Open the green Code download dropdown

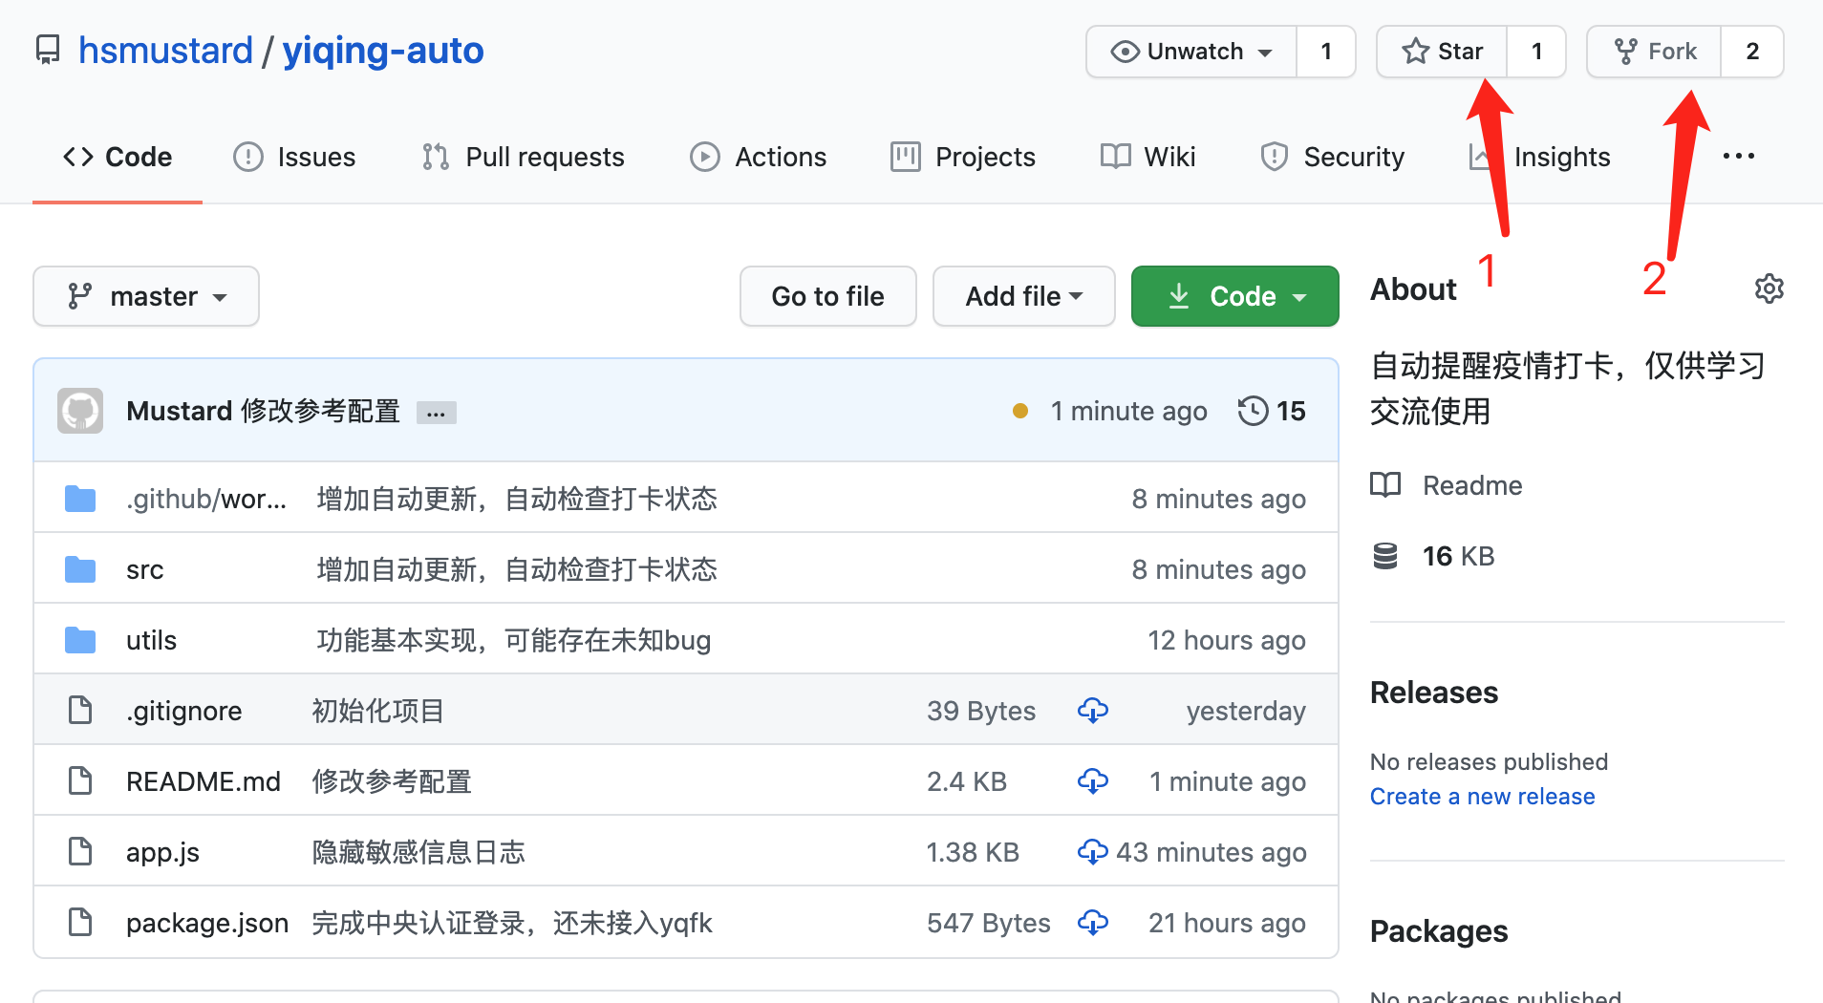coord(1235,296)
